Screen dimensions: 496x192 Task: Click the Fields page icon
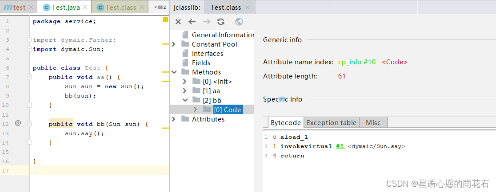pyautogui.click(x=185, y=63)
